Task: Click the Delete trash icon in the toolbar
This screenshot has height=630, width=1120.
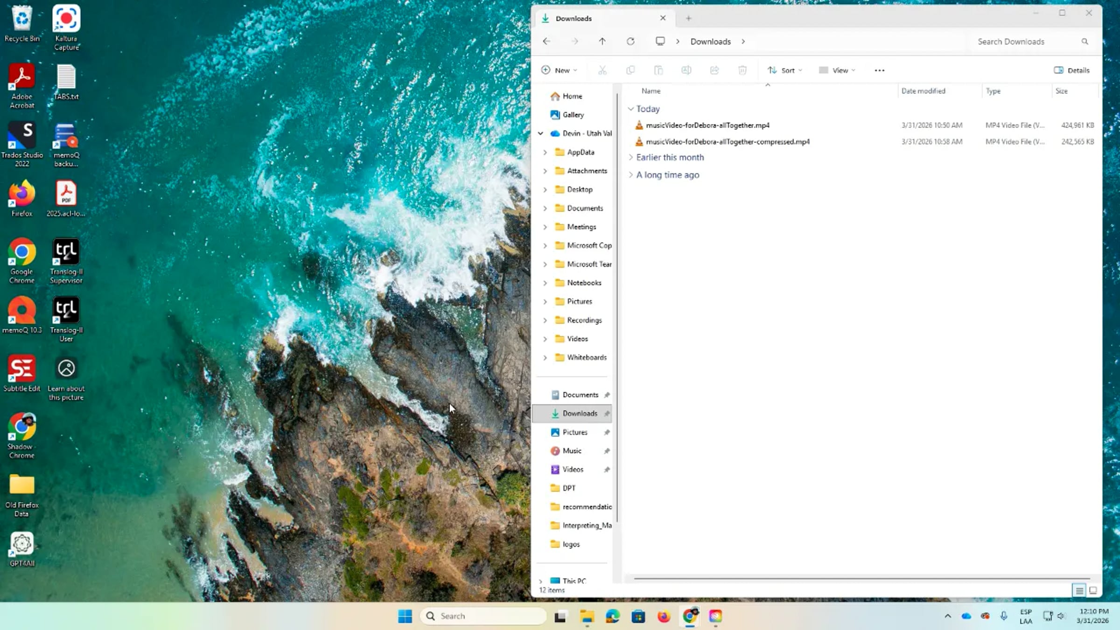Action: click(742, 70)
